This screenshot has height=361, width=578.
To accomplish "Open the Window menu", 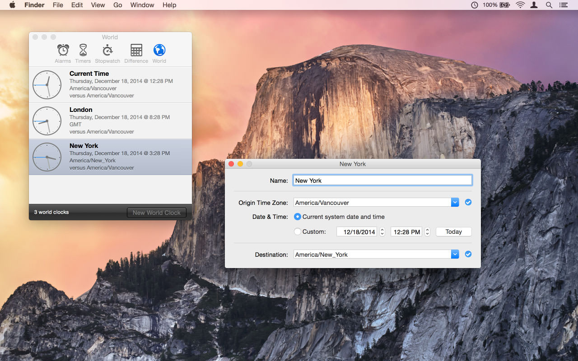I will coord(142,5).
